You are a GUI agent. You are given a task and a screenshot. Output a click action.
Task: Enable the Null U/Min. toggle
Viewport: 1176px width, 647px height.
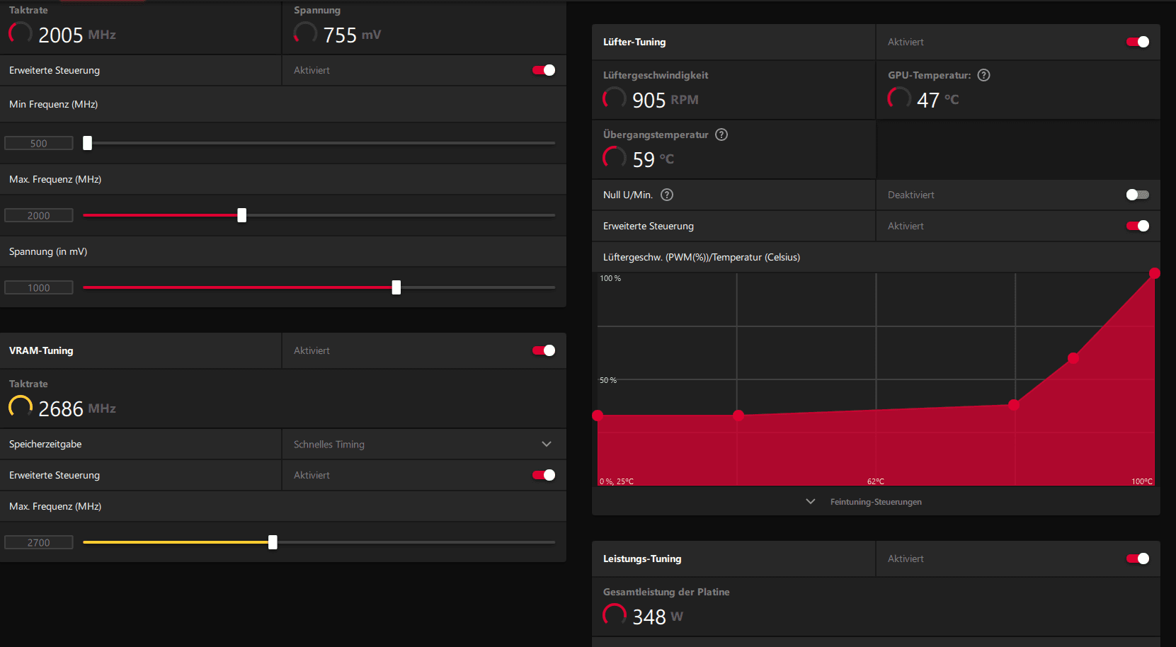tap(1138, 195)
